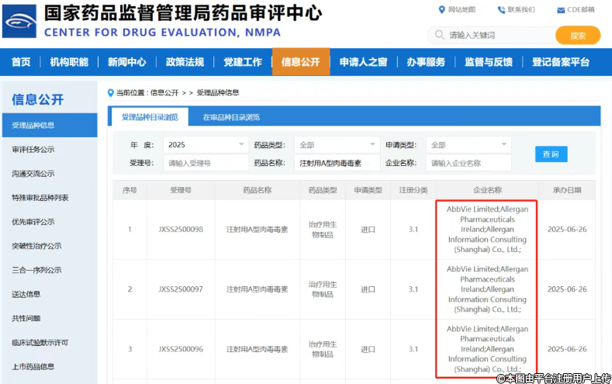Open the 申请类型 dropdown
Viewport: 612px width, 384px height.
tap(504, 145)
